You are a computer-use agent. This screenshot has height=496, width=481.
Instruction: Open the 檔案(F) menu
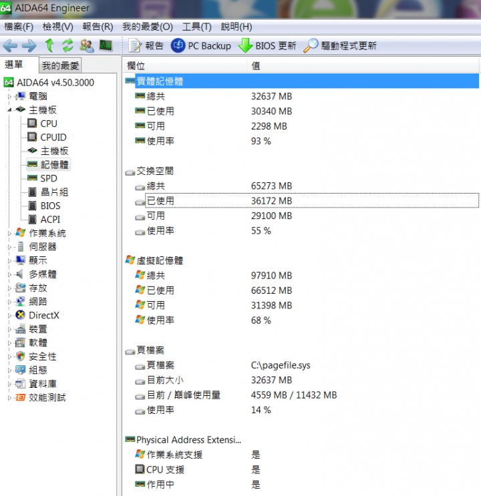[x=19, y=27]
